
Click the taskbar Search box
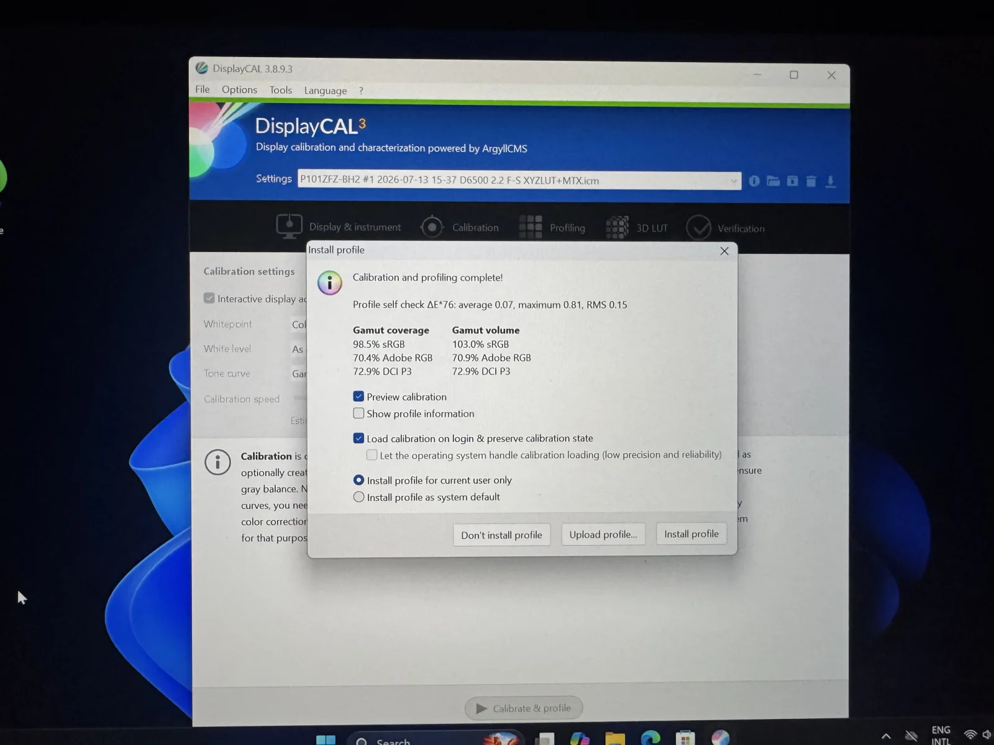[435, 740]
